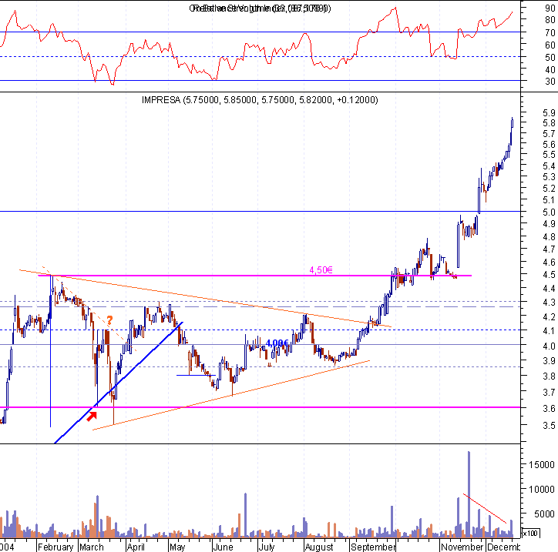Select the magenta 4,50€ resistance label
The height and width of the screenshot is (552, 558).
pos(321,270)
